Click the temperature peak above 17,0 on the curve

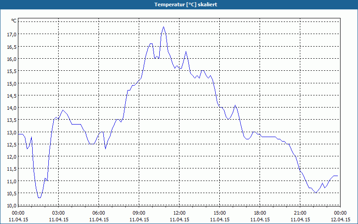(x=163, y=27)
